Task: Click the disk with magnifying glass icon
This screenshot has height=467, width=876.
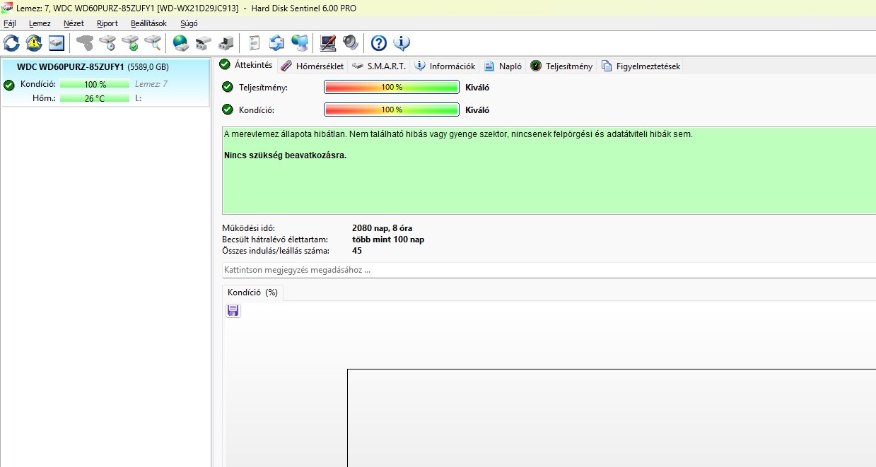Action: [153, 43]
